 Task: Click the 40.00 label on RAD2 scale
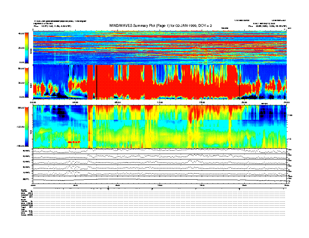(x=21, y=33)
